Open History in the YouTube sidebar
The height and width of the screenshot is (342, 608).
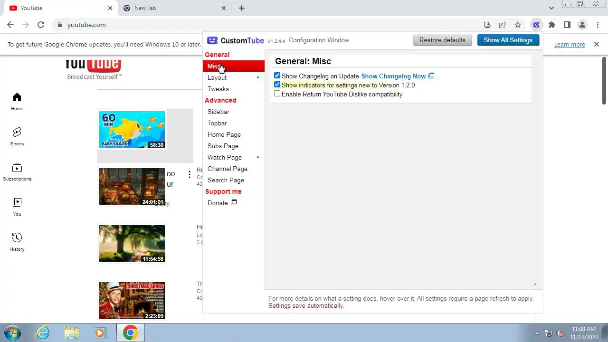17,242
